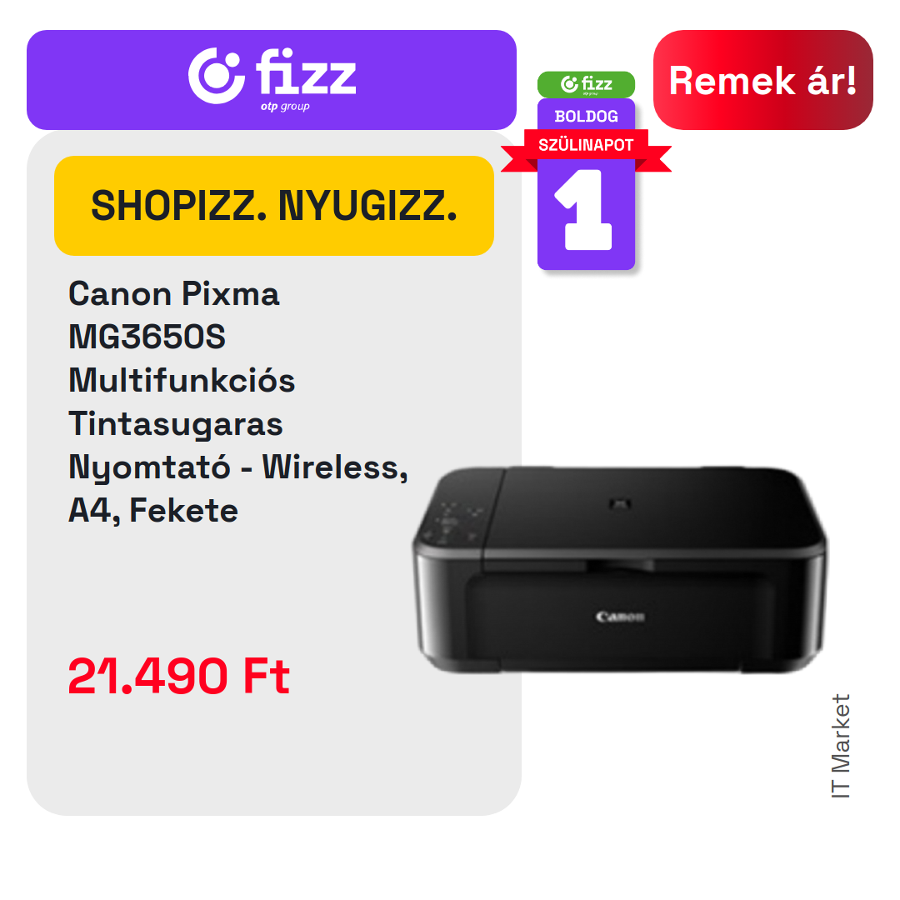Click the large number 1 birthday badge
The width and height of the screenshot is (900, 900).
[x=586, y=210]
